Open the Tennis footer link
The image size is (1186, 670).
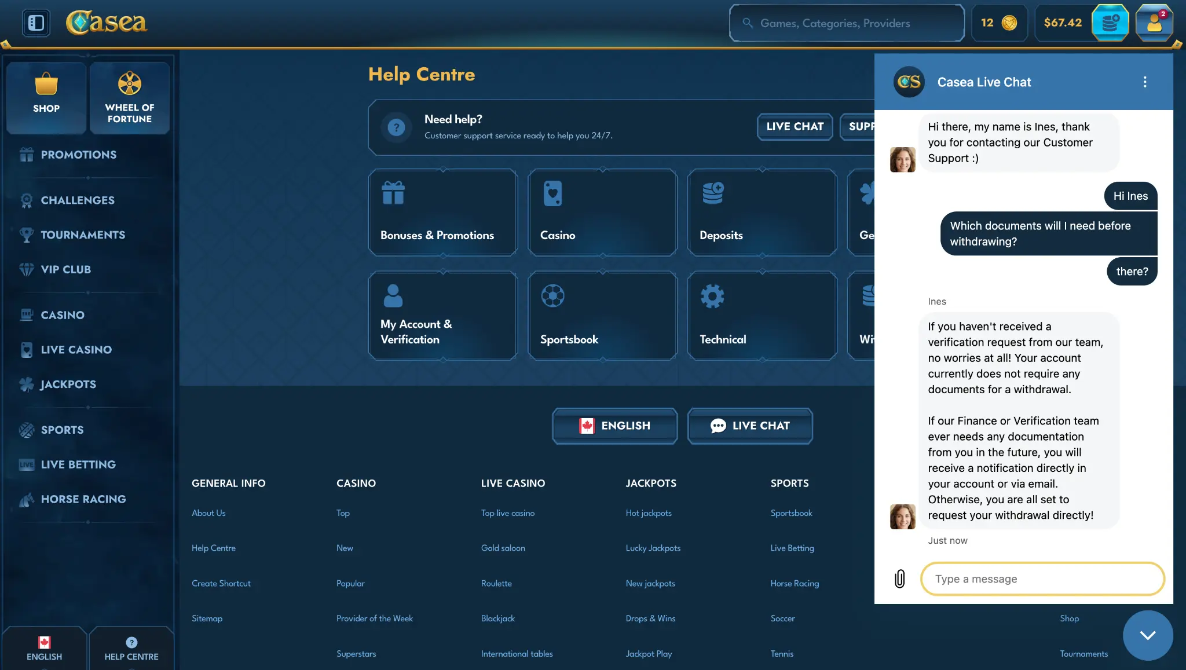tap(782, 654)
